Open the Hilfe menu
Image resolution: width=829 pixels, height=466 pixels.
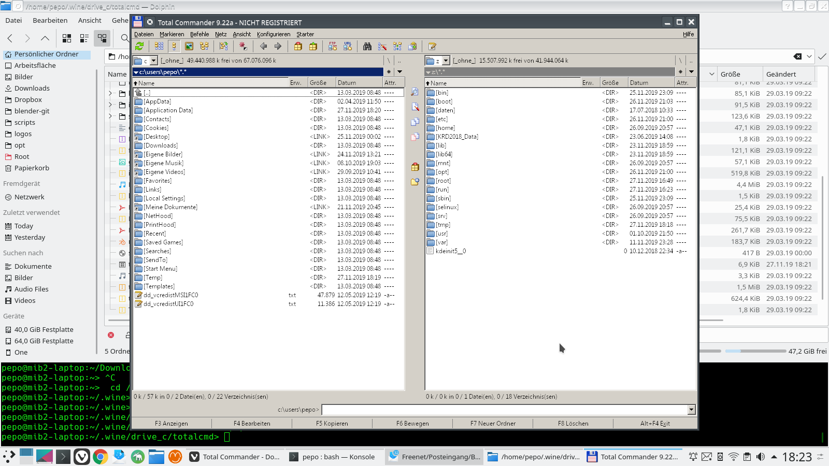(x=688, y=34)
